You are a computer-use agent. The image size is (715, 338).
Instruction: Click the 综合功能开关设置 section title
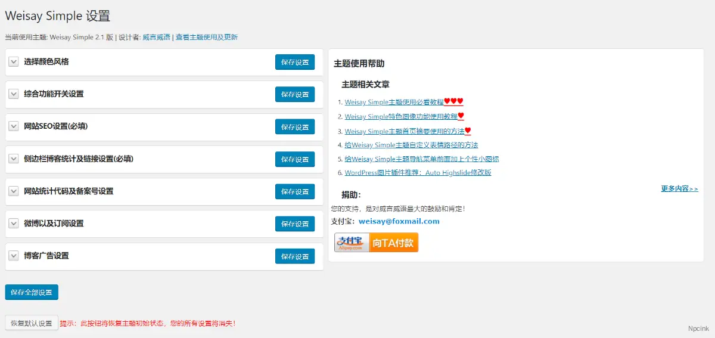pos(54,94)
